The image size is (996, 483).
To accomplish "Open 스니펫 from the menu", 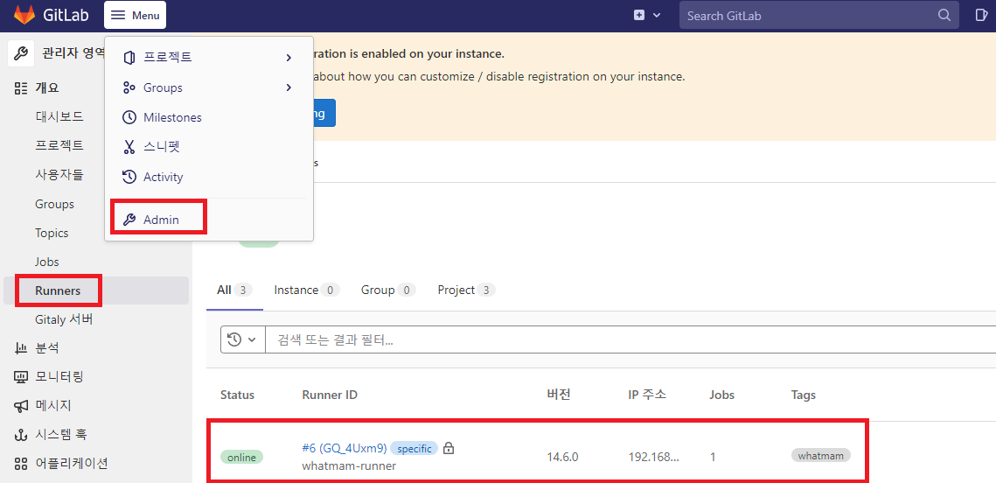I will click(162, 148).
